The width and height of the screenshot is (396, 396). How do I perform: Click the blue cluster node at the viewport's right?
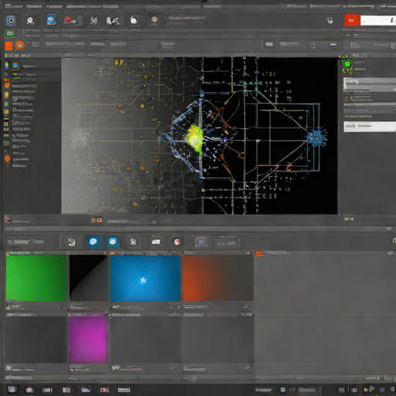tap(316, 138)
